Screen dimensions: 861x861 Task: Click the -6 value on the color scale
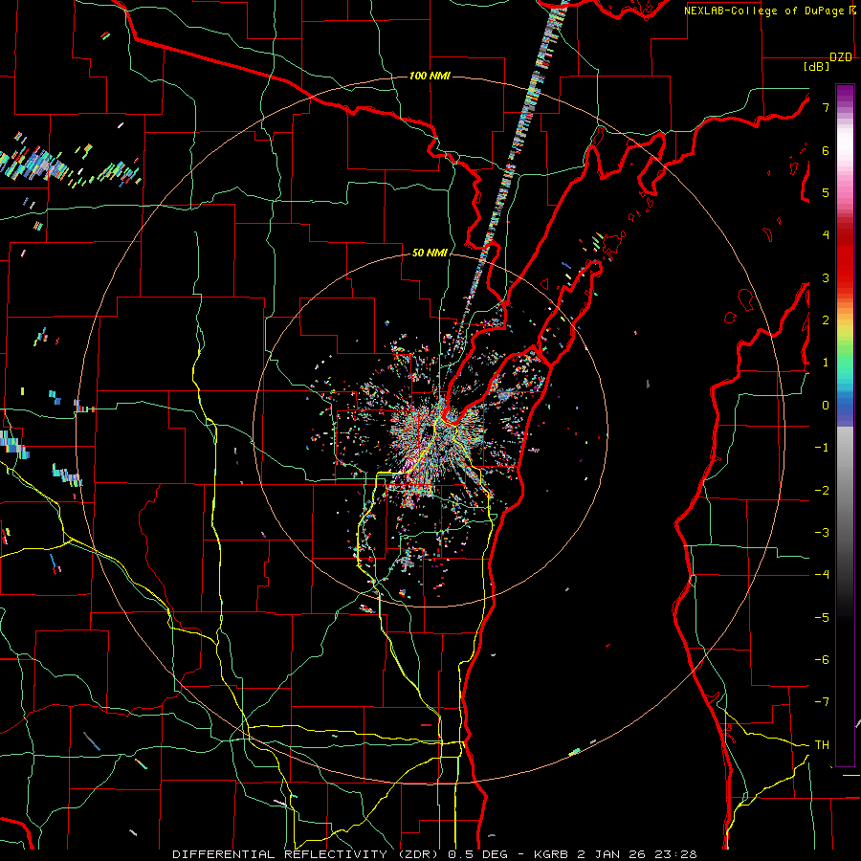click(822, 660)
